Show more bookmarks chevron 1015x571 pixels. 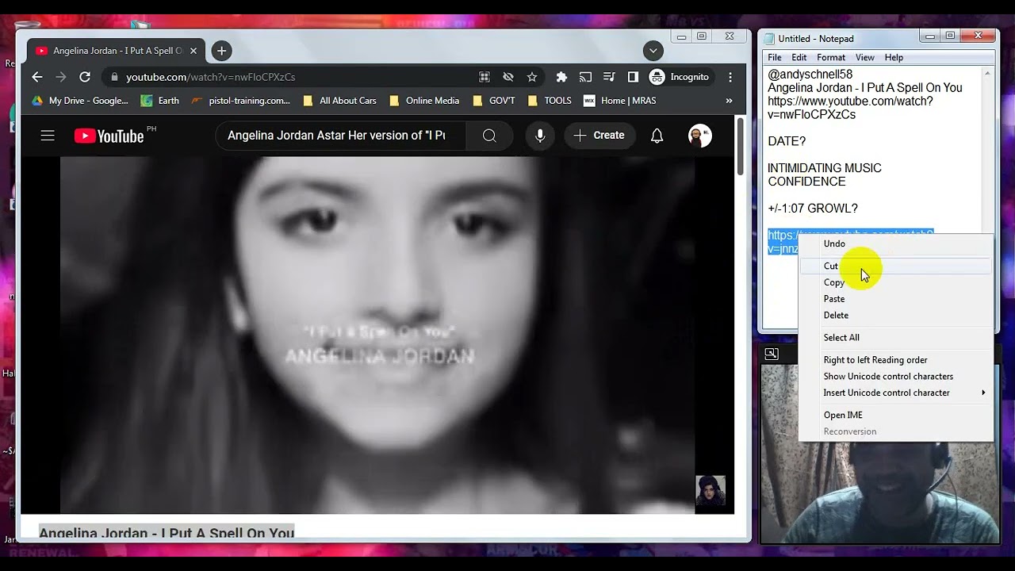click(729, 101)
